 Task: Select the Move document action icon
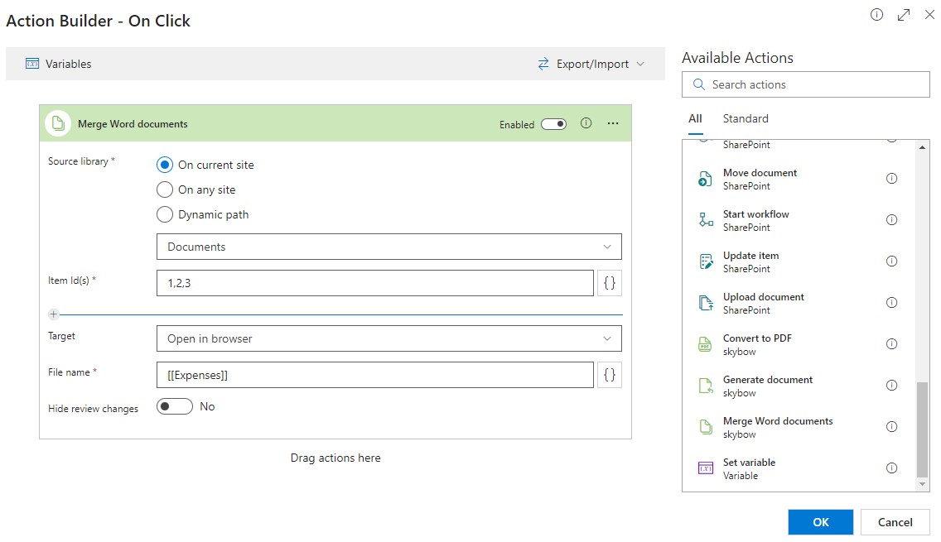[x=706, y=179]
